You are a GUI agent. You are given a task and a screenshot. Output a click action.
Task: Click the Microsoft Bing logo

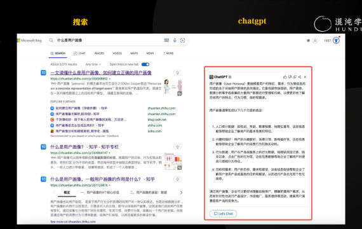(x=29, y=41)
